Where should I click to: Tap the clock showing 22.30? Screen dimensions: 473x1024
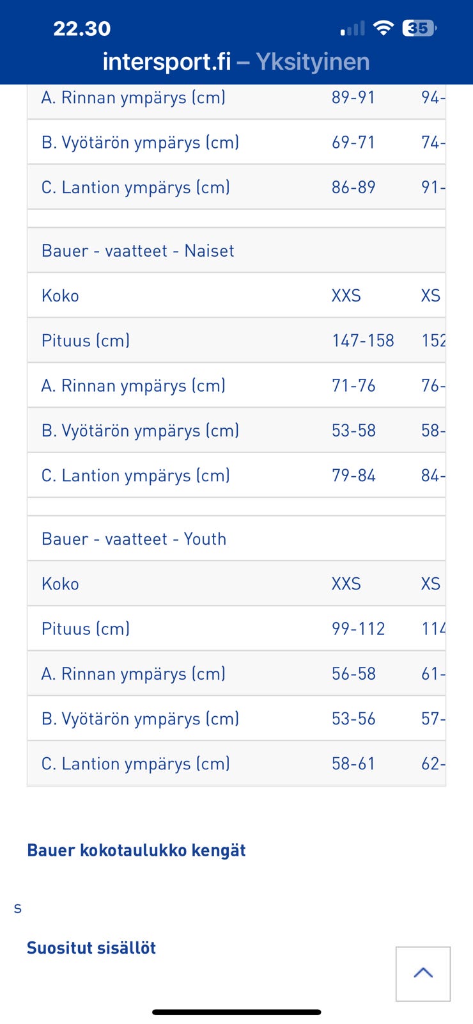(x=82, y=28)
